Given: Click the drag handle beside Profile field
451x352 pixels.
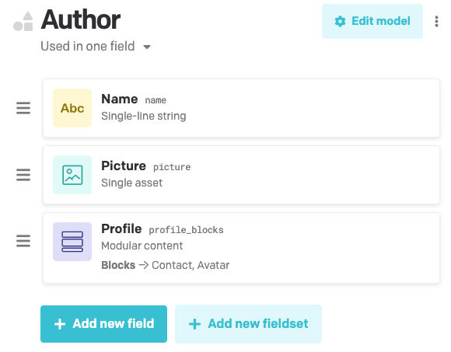Looking at the screenshot, I should (23, 241).
